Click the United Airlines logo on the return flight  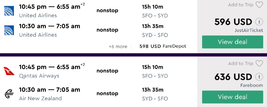click(x=9, y=30)
